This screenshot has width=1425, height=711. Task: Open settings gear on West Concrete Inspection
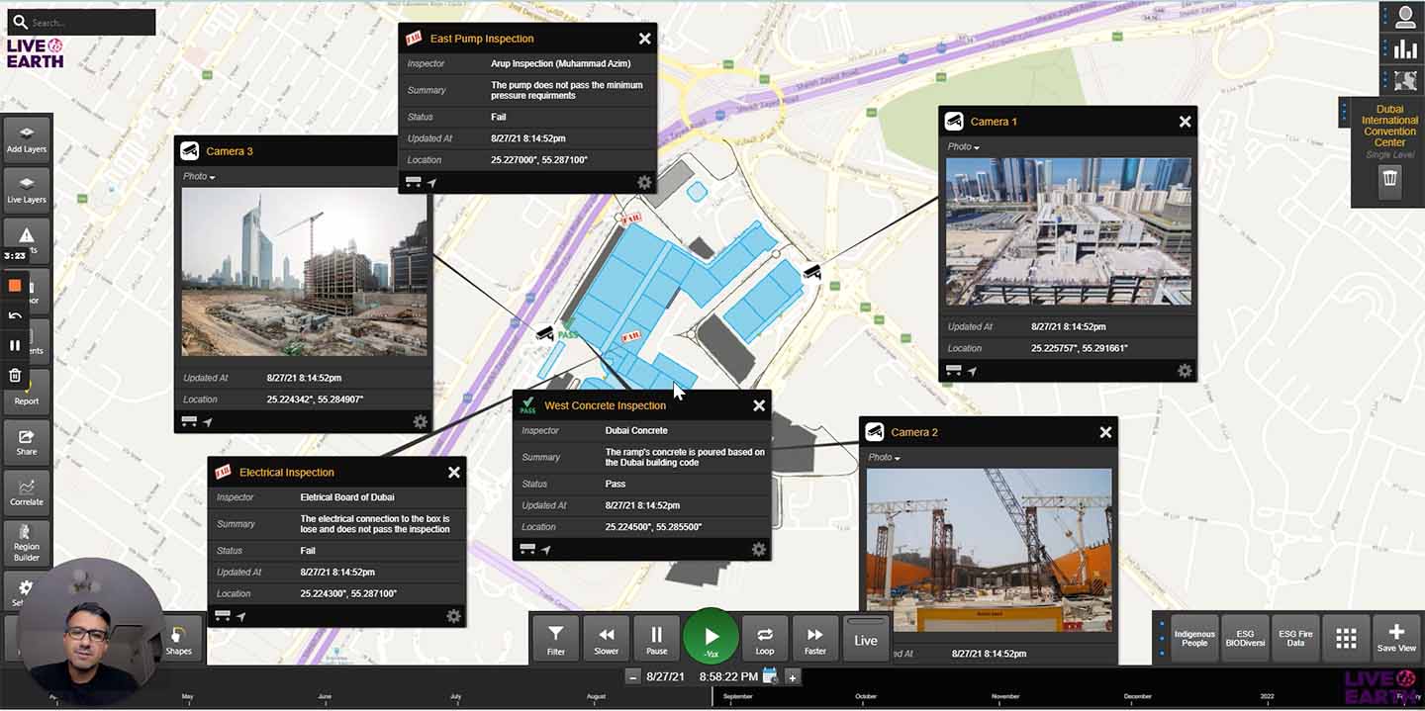click(759, 550)
